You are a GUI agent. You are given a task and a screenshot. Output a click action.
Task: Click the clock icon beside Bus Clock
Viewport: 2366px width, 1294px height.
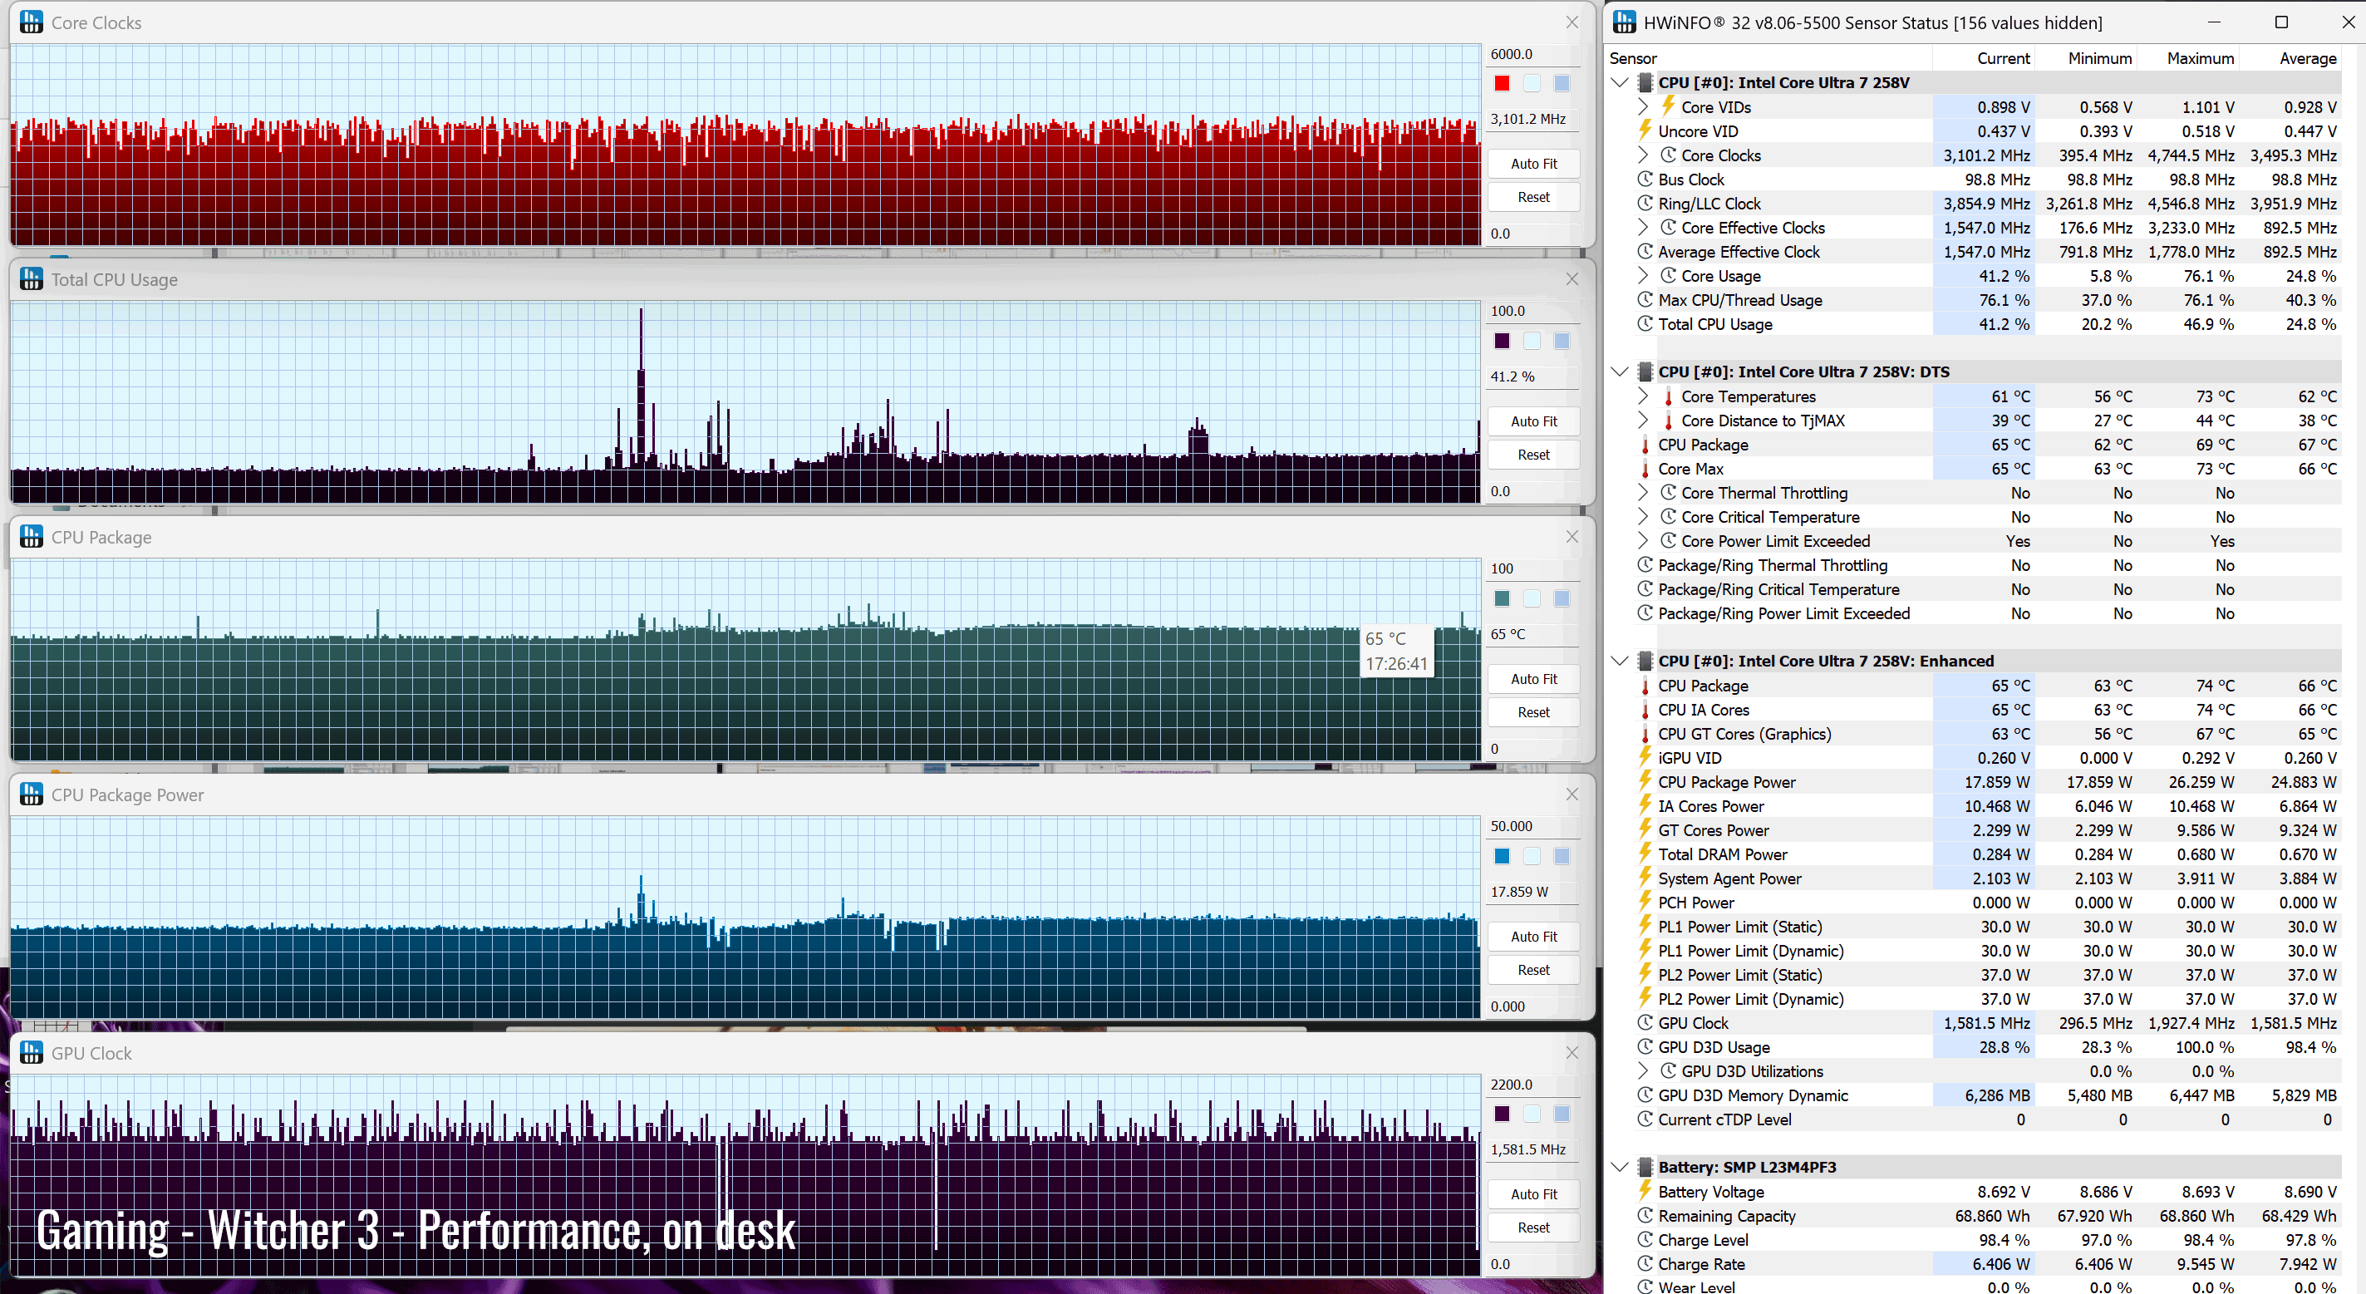pyautogui.click(x=1645, y=179)
